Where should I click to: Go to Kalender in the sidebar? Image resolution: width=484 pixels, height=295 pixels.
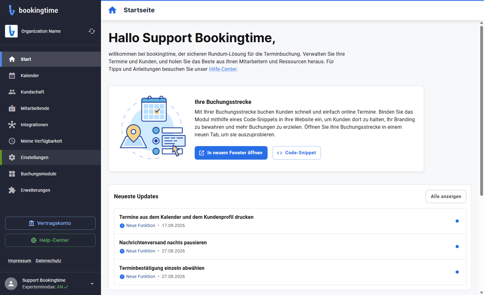(50, 76)
